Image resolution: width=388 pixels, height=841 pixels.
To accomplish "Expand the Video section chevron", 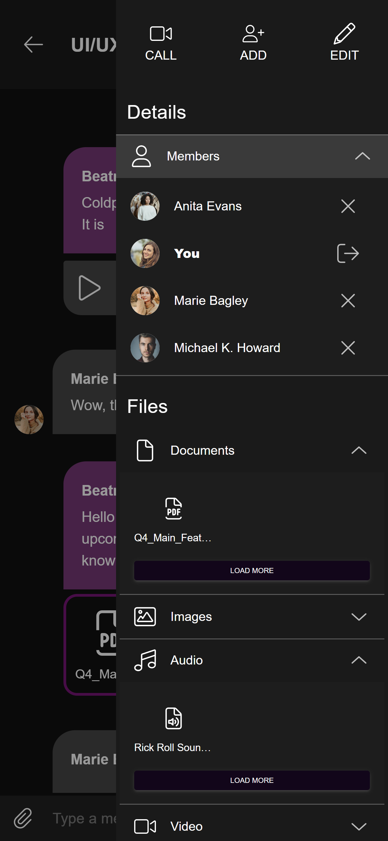I will 359,827.
